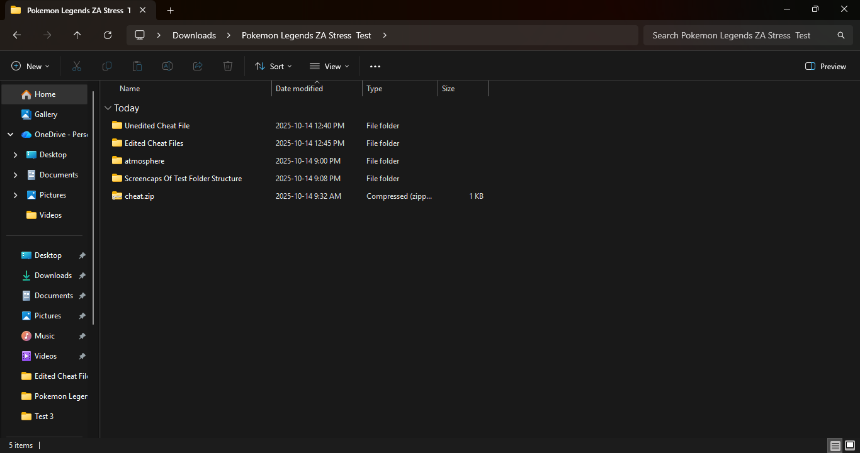Click the atmosphere folder icon
The image size is (860, 453).
tap(117, 160)
